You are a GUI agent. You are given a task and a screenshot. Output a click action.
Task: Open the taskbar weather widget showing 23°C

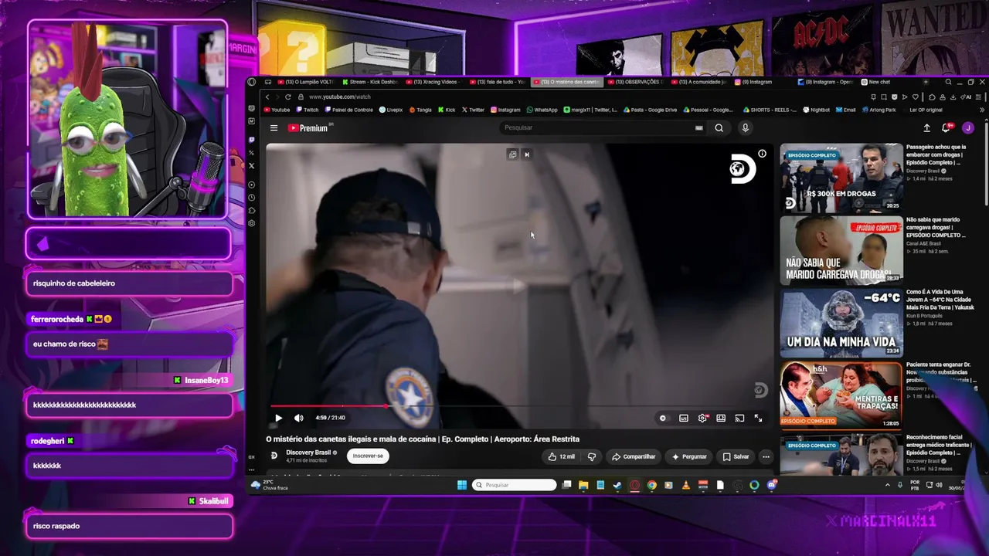(271, 485)
